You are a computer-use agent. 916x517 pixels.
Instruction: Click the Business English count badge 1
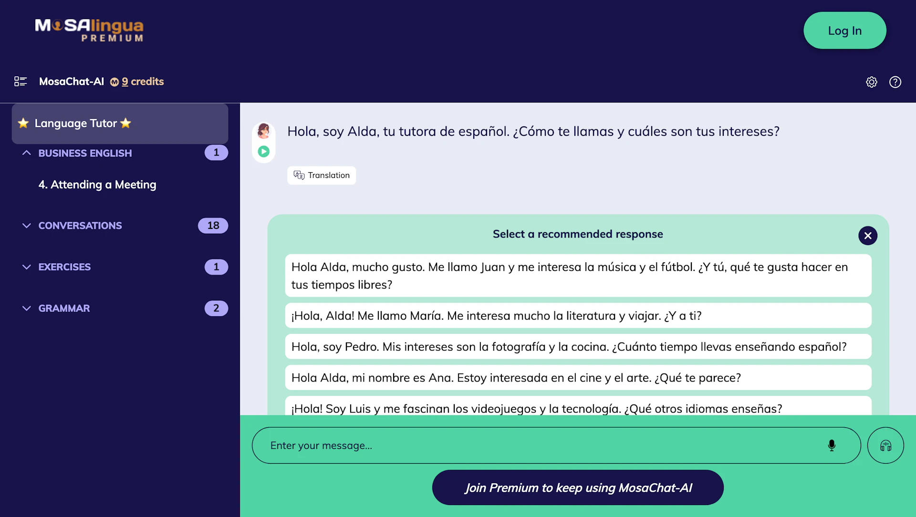tap(217, 153)
